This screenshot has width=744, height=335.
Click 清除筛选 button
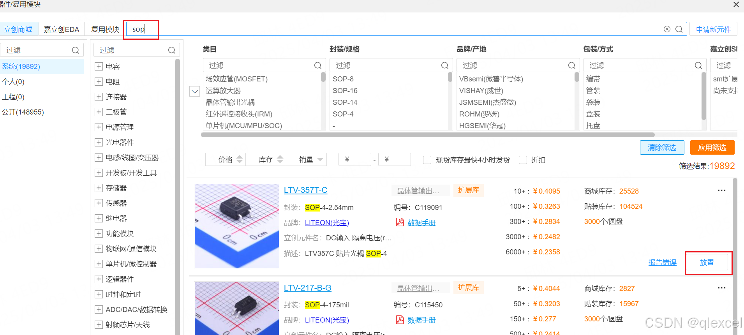pos(662,147)
